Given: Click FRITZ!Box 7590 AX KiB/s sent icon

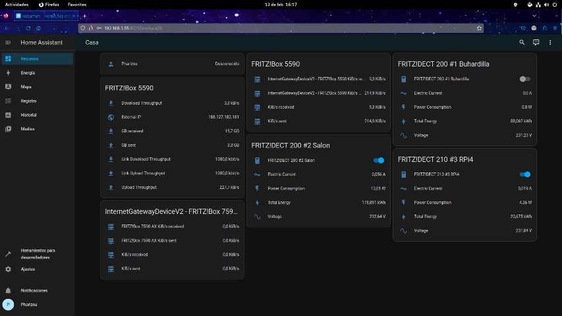Looking at the screenshot, I should tap(111, 241).
